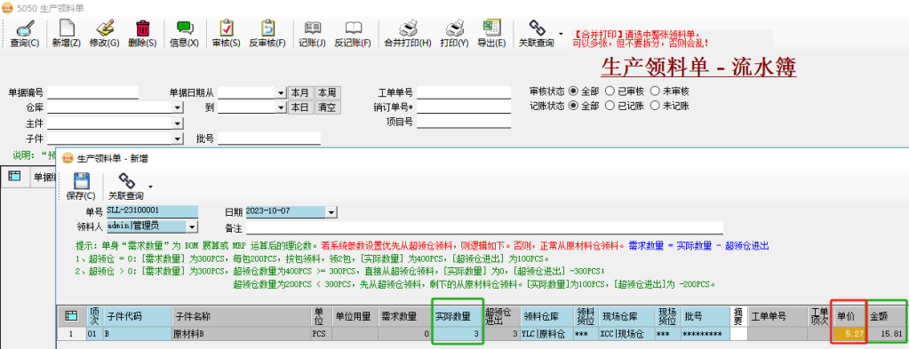Open the 单据日期从 date dropdown
The image size is (909, 349).
(281, 92)
